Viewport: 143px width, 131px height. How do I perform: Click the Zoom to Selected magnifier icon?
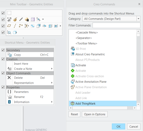[9, 32]
